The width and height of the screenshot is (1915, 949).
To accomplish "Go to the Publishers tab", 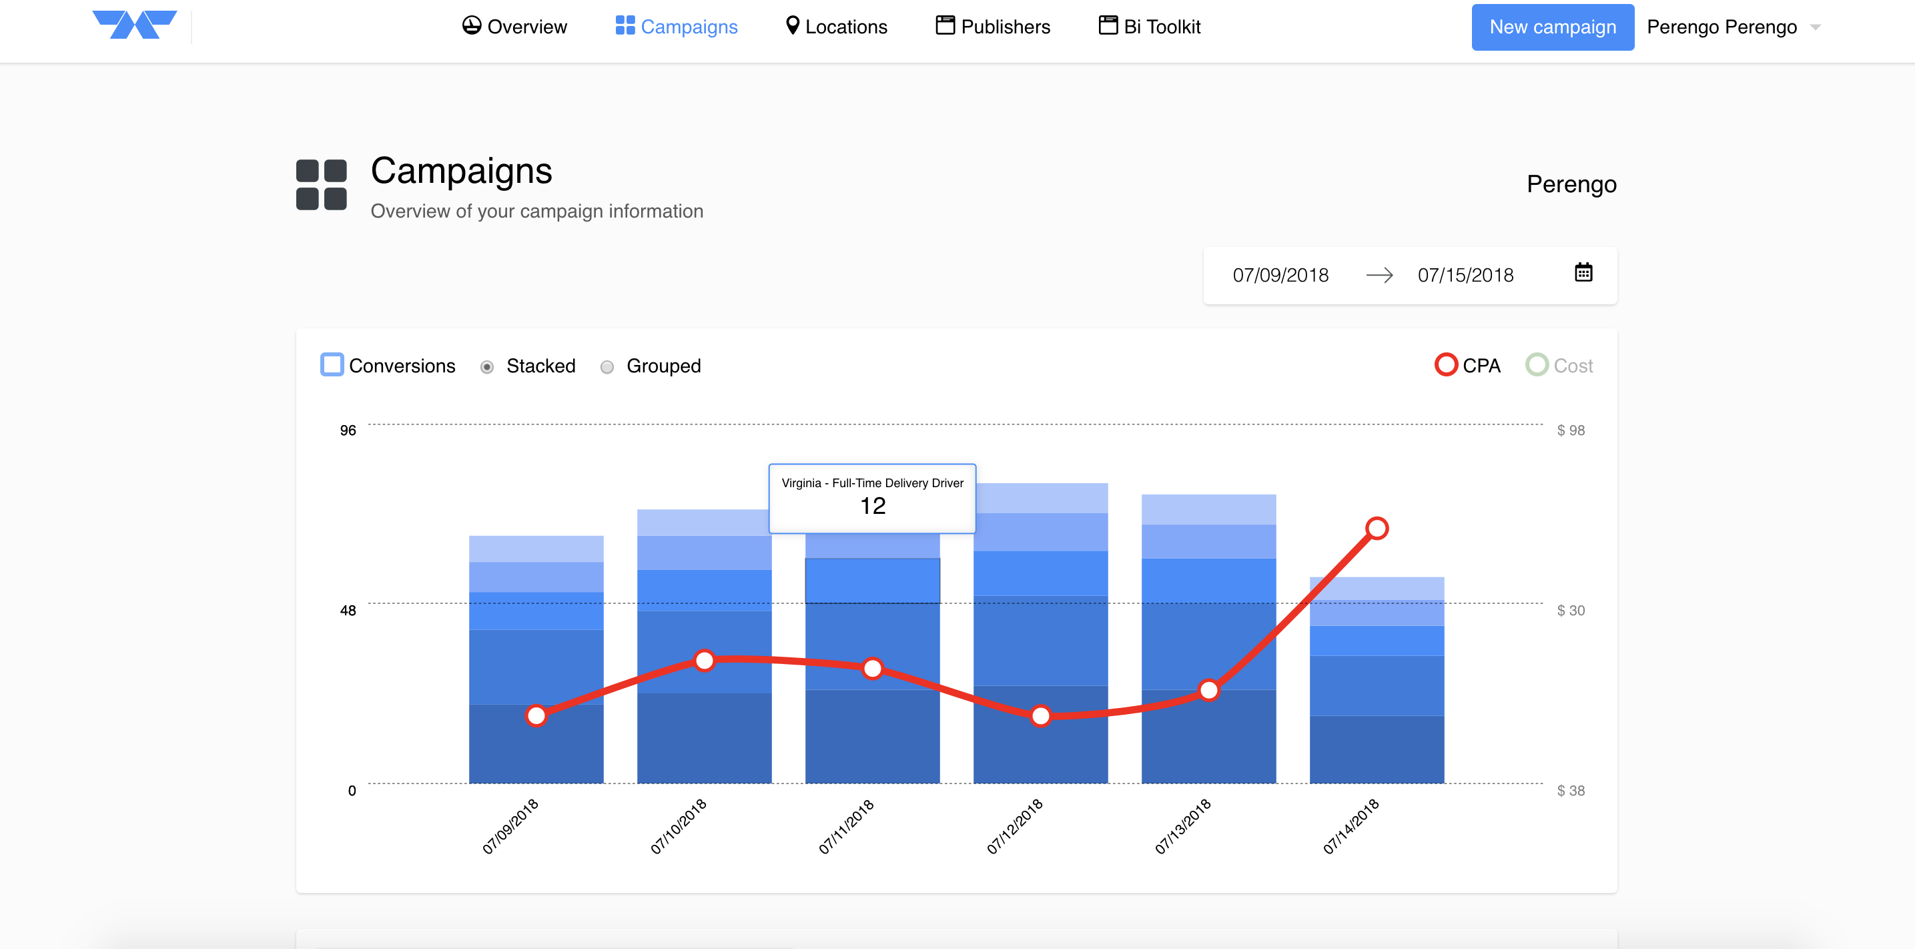I will [1004, 27].
